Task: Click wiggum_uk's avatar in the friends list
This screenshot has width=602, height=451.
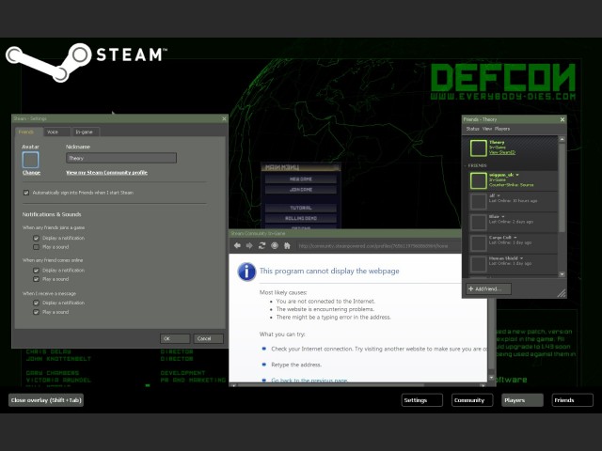Action: pos(479,180)
